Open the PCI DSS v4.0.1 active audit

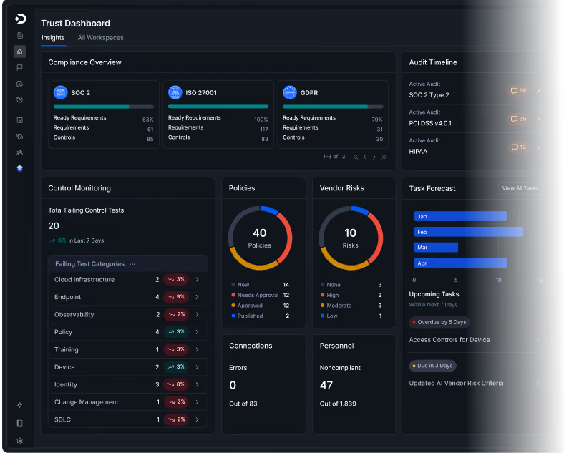coord(475,119)
